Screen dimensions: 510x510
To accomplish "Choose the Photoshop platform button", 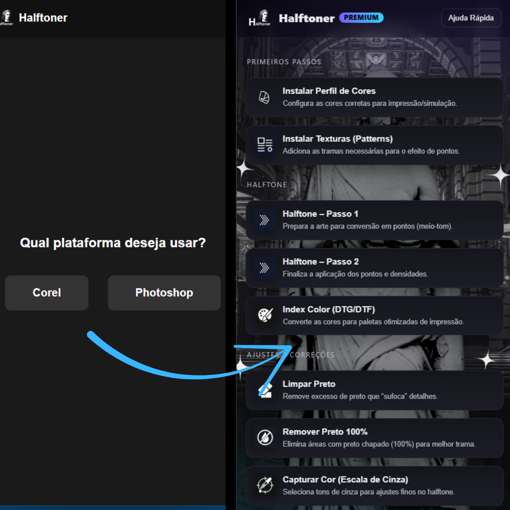I will [164, 293].
